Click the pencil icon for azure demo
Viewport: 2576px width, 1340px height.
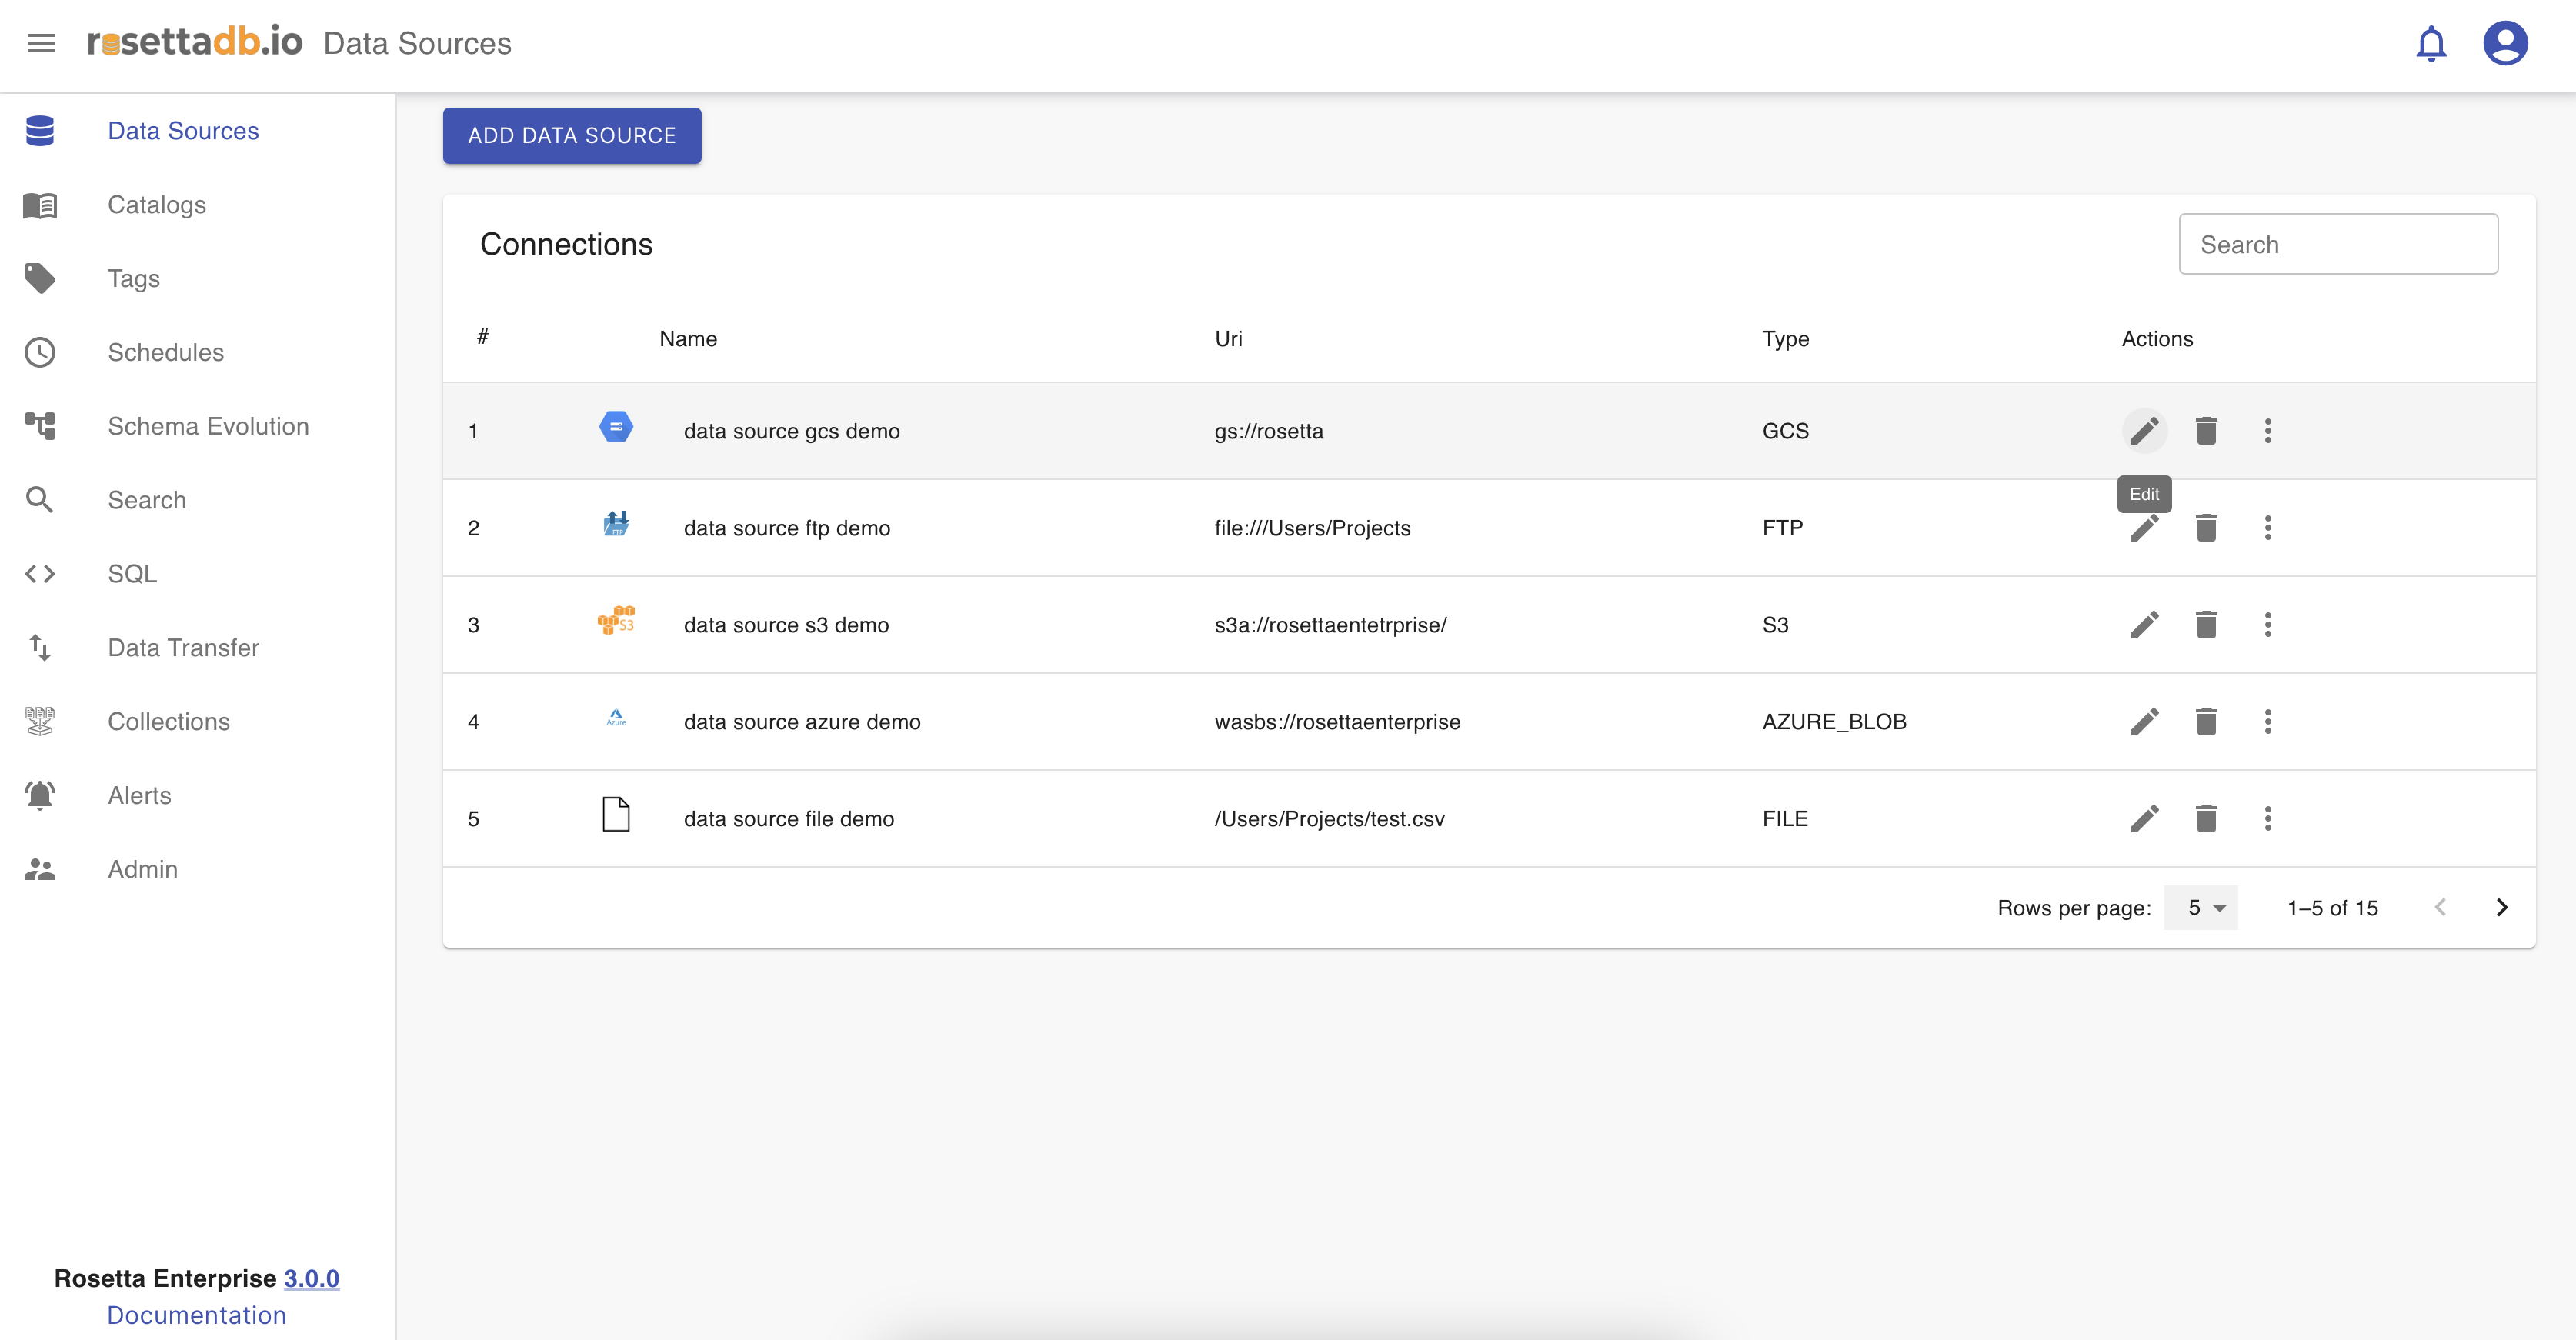point(2144,722)
